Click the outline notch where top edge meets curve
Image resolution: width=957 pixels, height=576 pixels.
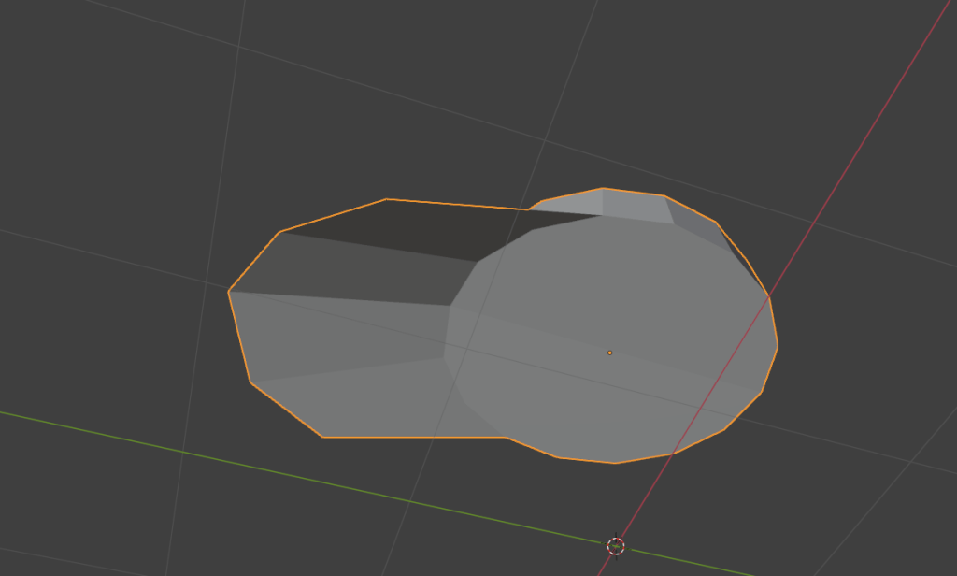[x=529, y=209]
